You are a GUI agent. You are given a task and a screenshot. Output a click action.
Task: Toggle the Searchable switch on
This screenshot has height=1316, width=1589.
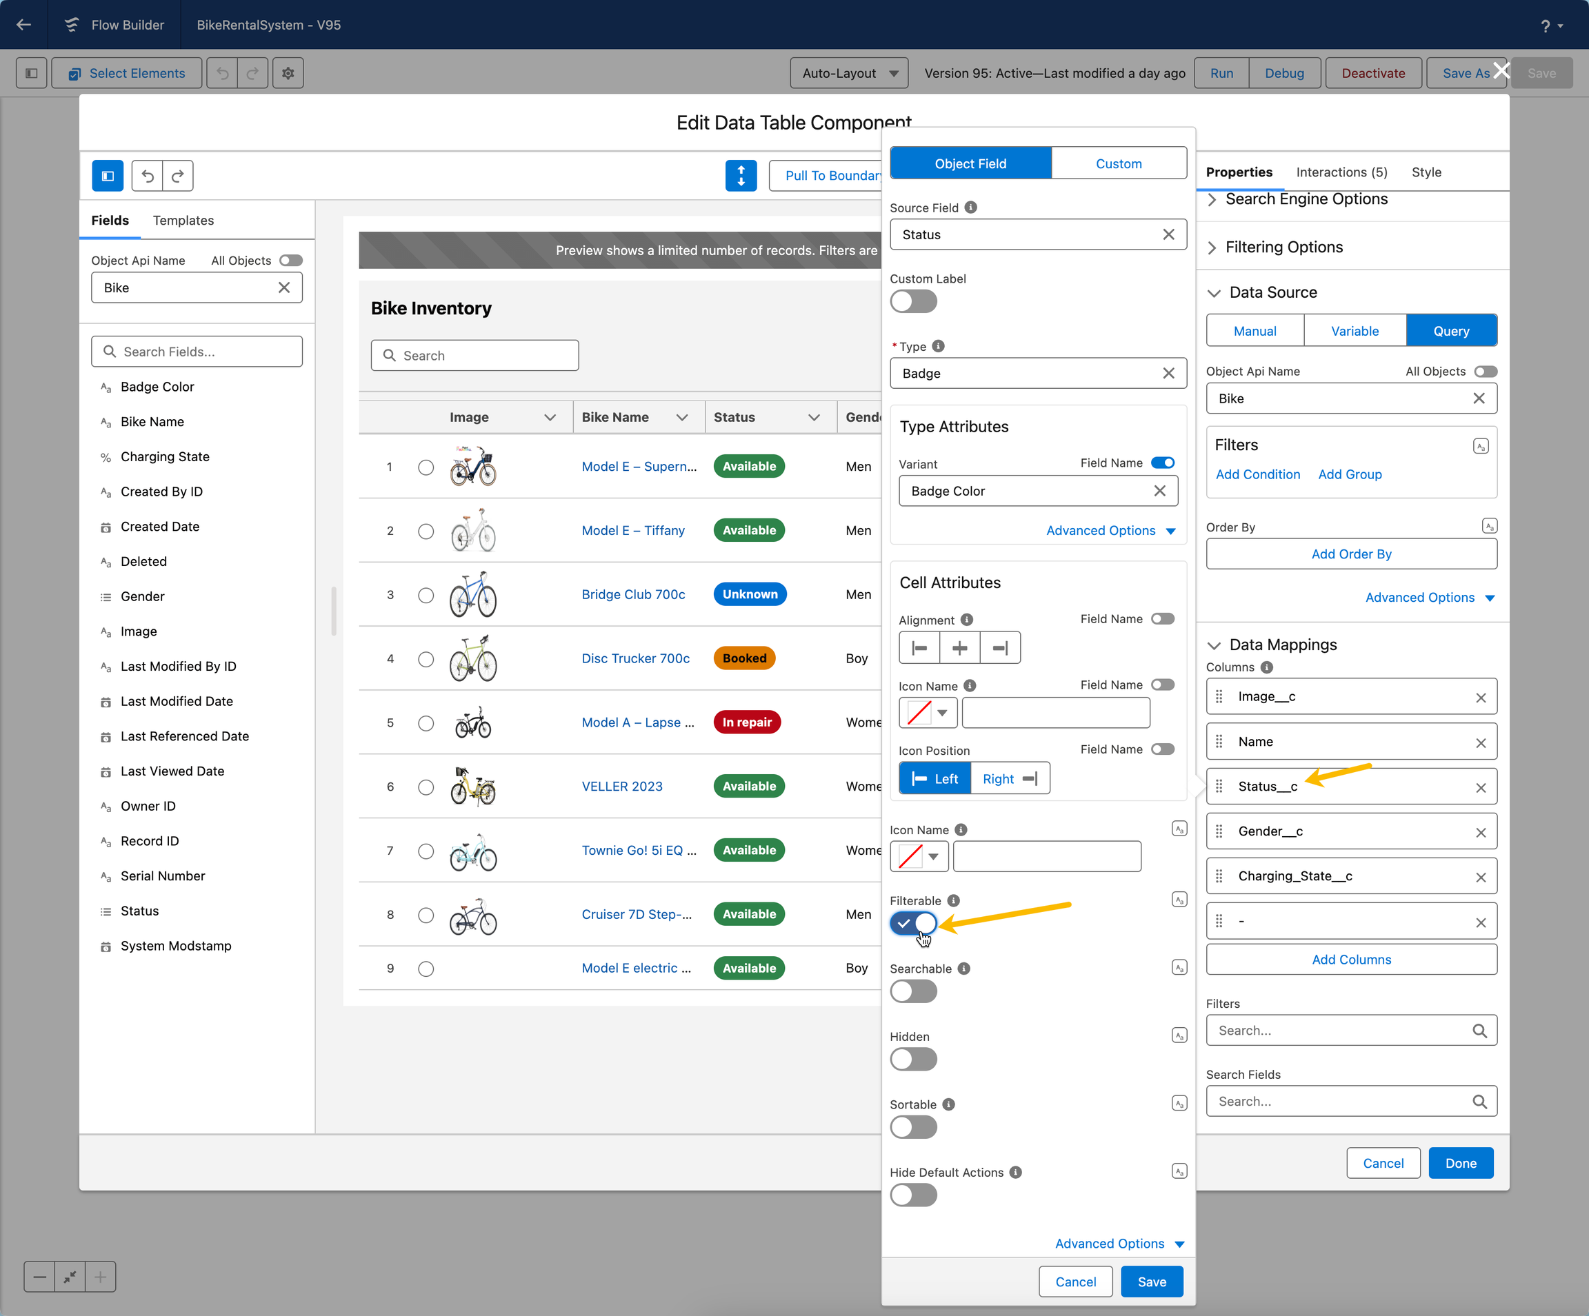coord(913,991)
